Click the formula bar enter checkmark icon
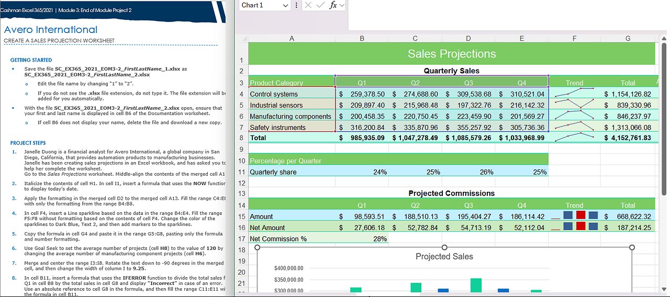The height and width of the screenshot is (297, 670). tap(321, 5)
